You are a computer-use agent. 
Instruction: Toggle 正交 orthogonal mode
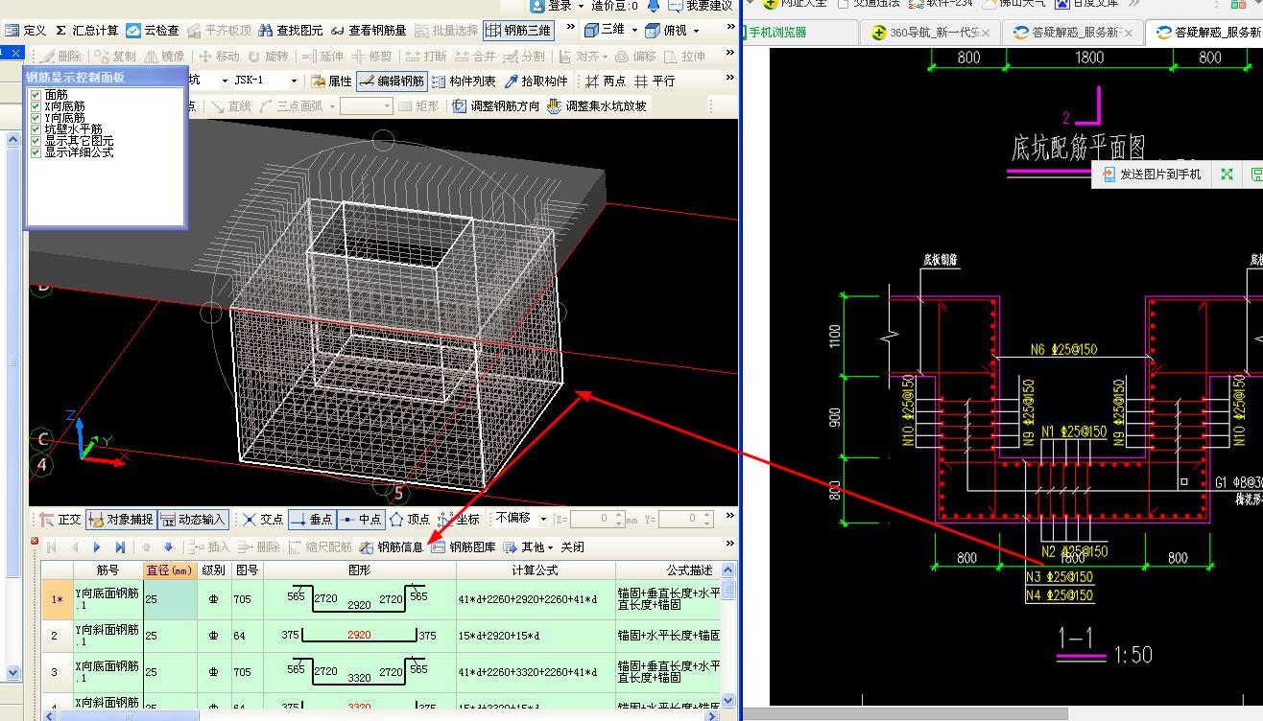(x=60, y=520)
